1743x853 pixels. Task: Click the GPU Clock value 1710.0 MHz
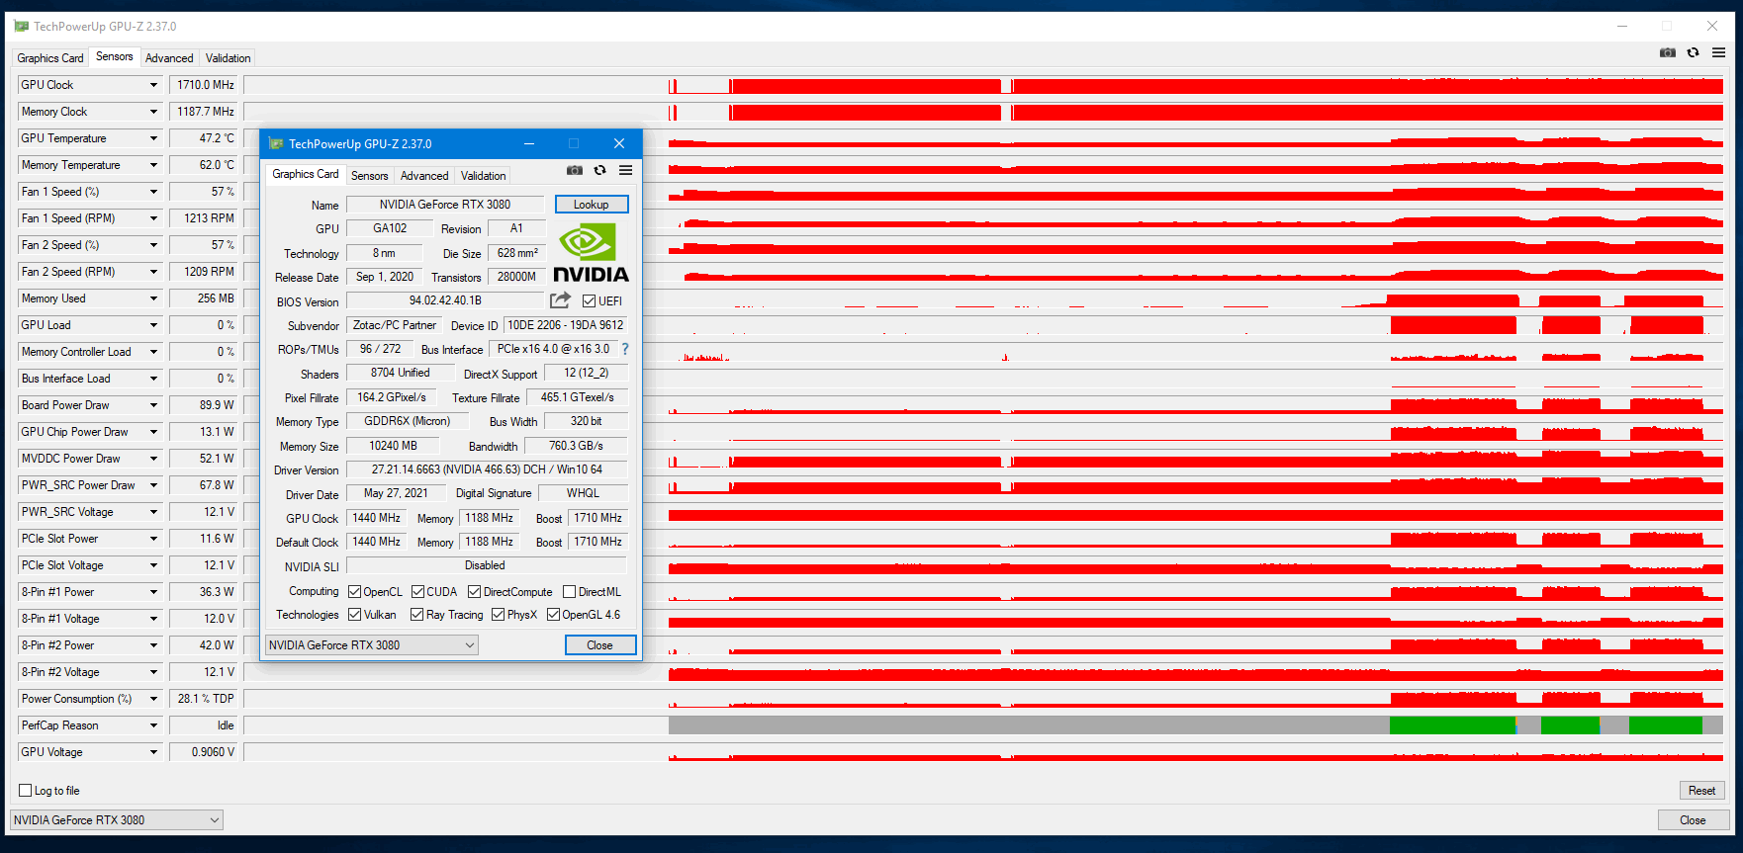[x=203, y=85]
